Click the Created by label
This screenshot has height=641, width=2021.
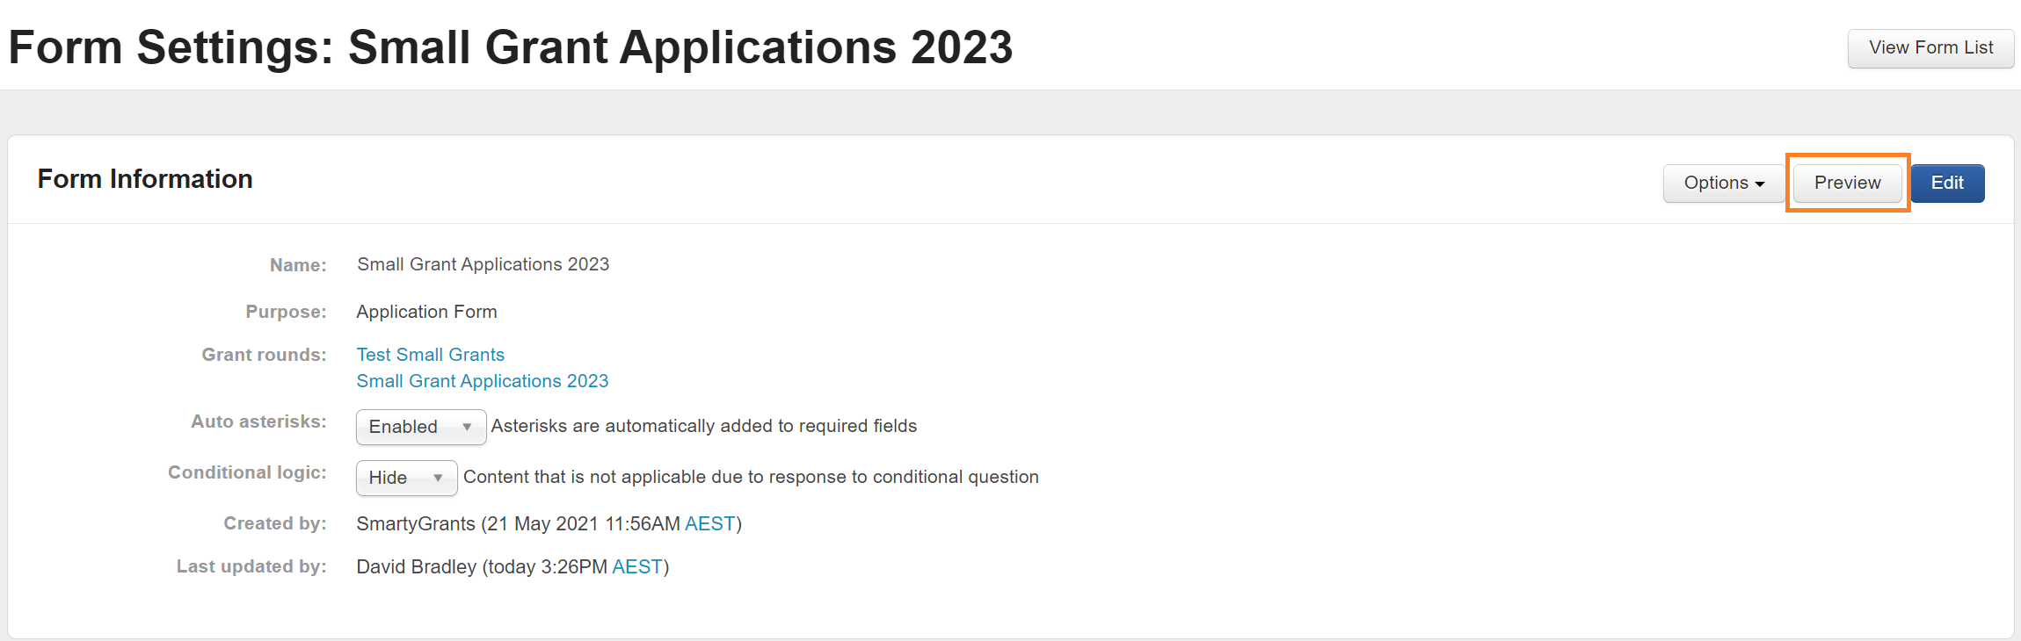point(274,523)
